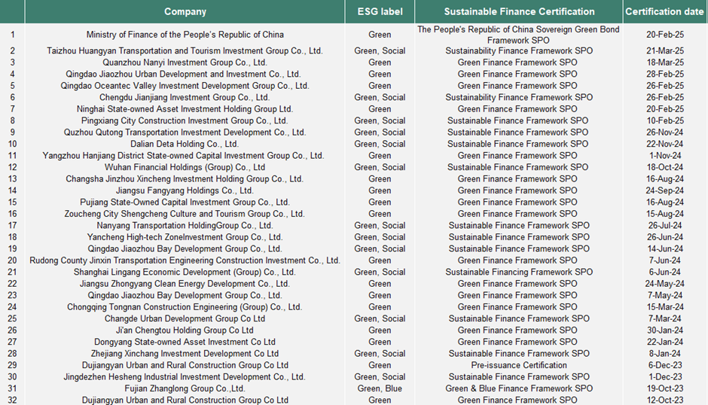Click certification date 30-Jan-24
The height and width of the screenshot is (405, 708).
tap(664, 331)
